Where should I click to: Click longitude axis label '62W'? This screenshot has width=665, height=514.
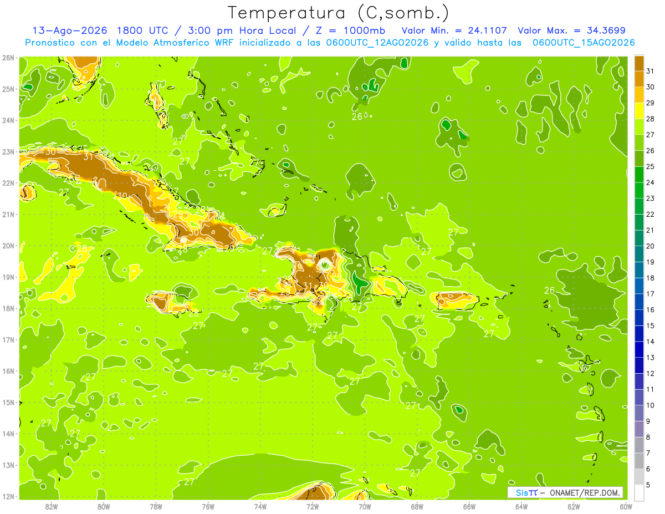tap(574, 506)
